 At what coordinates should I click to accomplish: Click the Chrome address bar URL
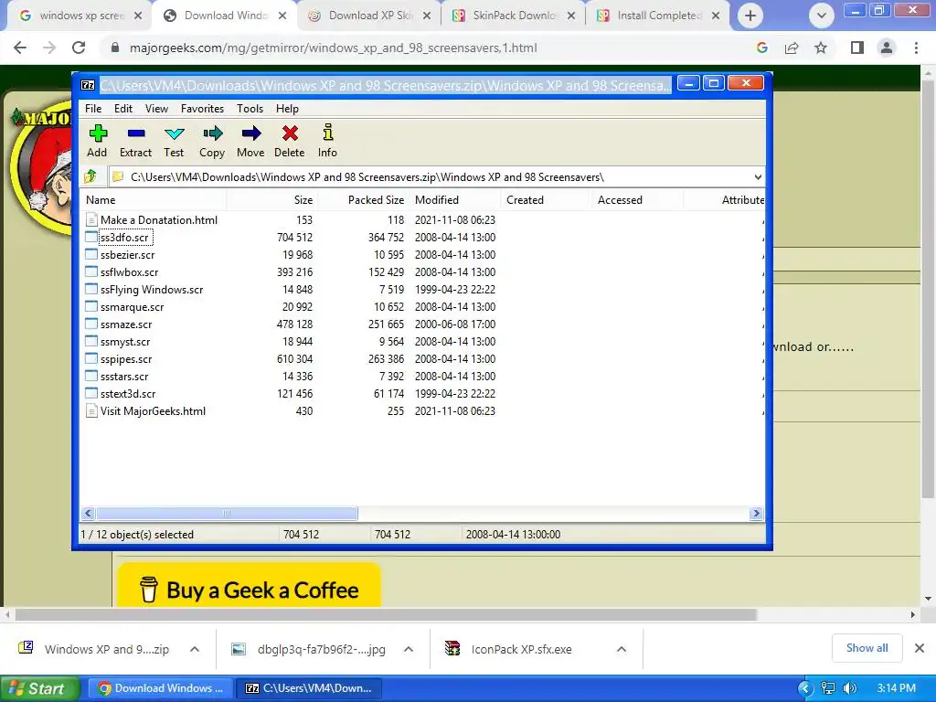tap(333, 48)
